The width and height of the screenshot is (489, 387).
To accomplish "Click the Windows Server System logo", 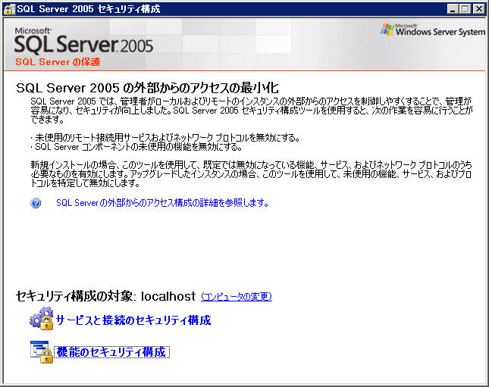I will pyautogui.click(x=433, y=30).
